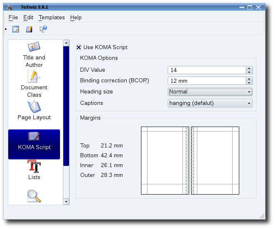Screen dimensions: 275x229
Task: Click the sidebar scroll up arrow
Action: pos(66,43)
